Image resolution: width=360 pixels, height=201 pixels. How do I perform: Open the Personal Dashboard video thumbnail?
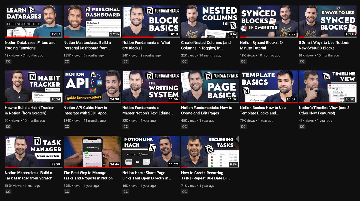click(x=92, y=22)
